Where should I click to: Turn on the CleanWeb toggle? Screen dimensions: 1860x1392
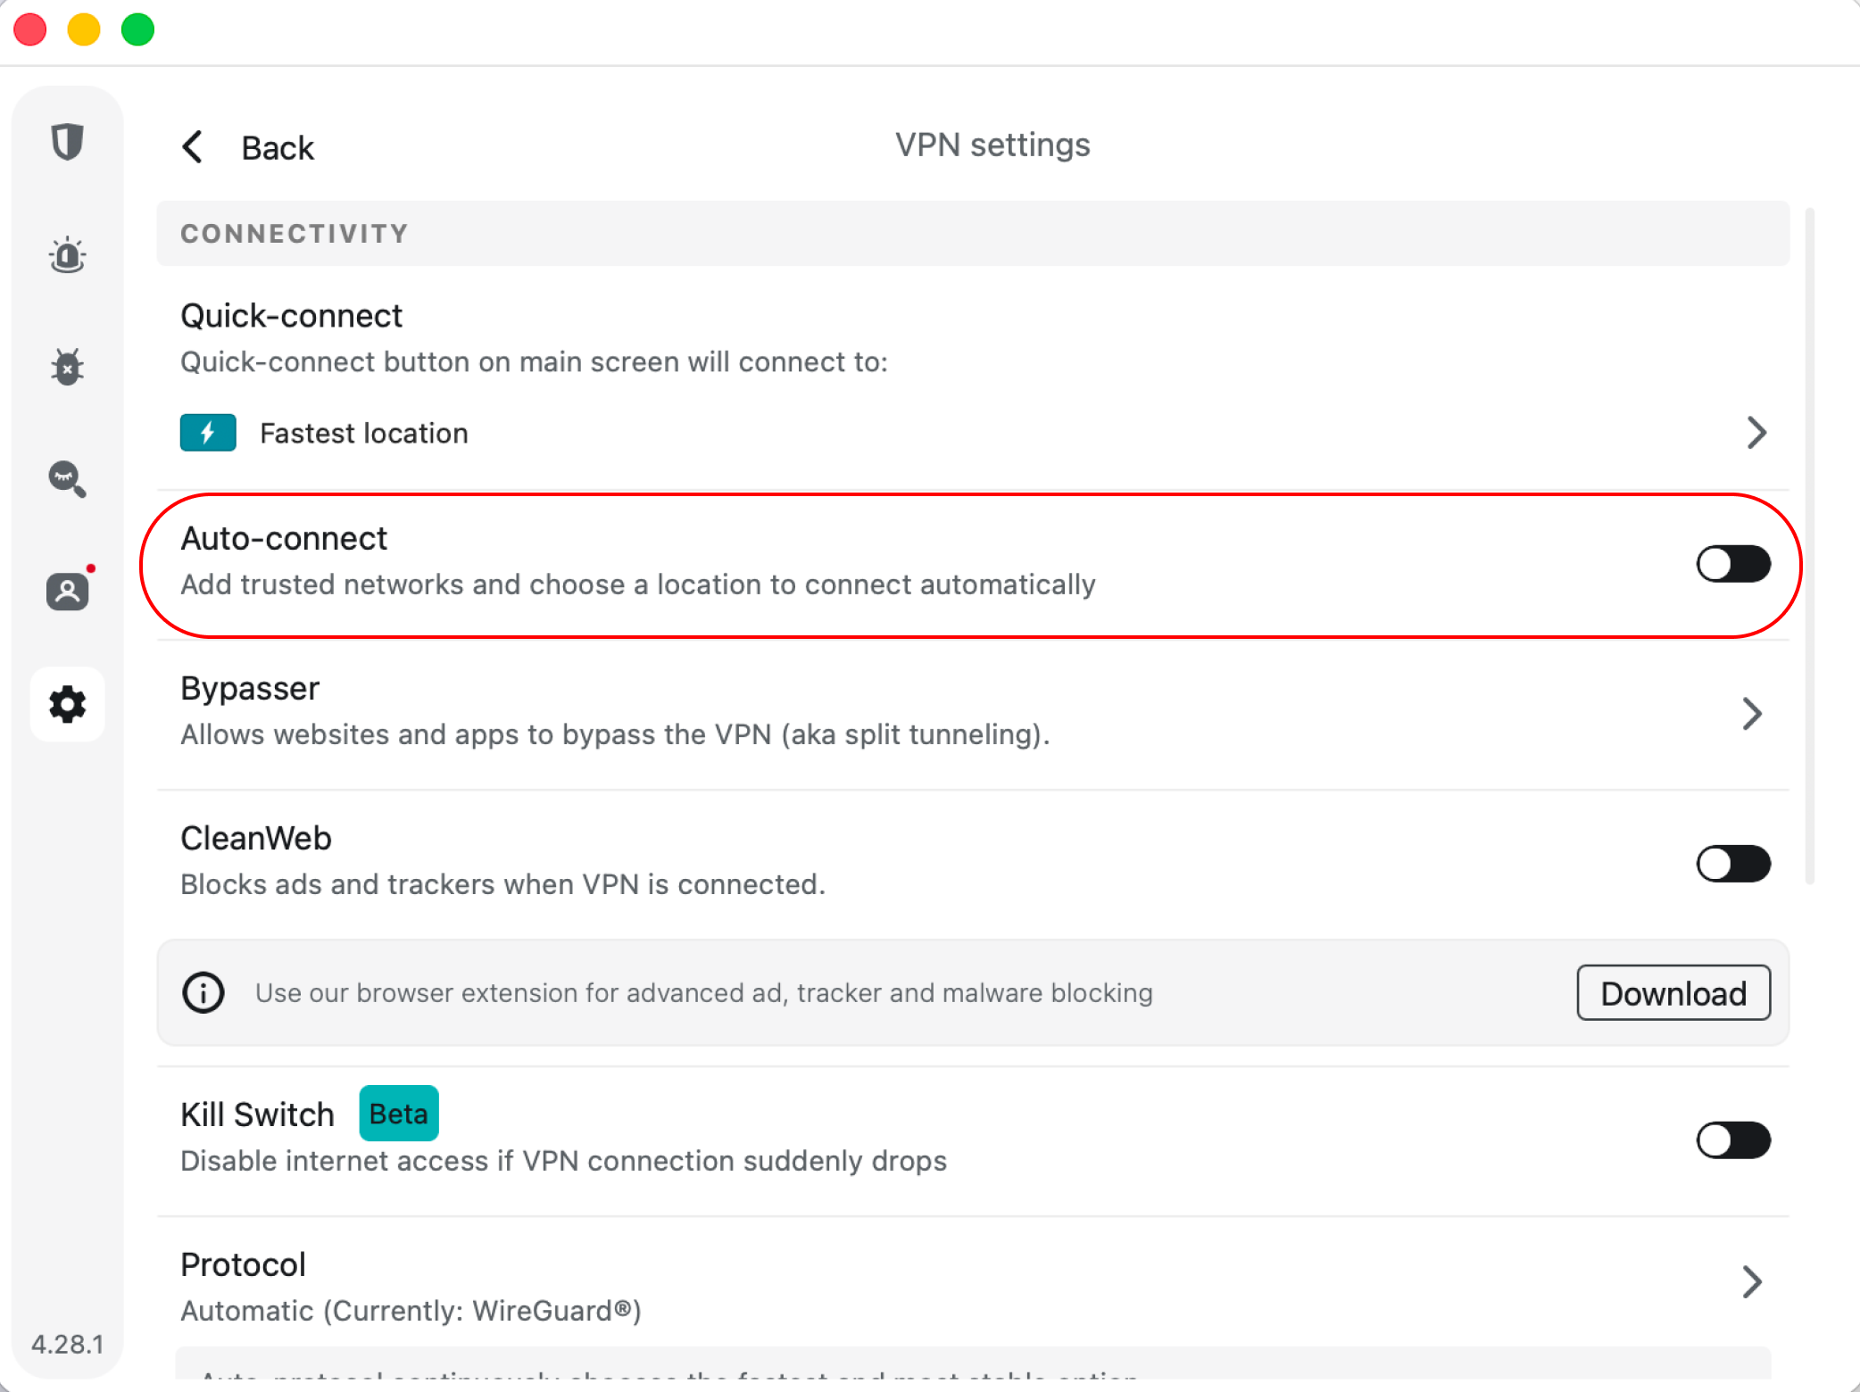1733,864
